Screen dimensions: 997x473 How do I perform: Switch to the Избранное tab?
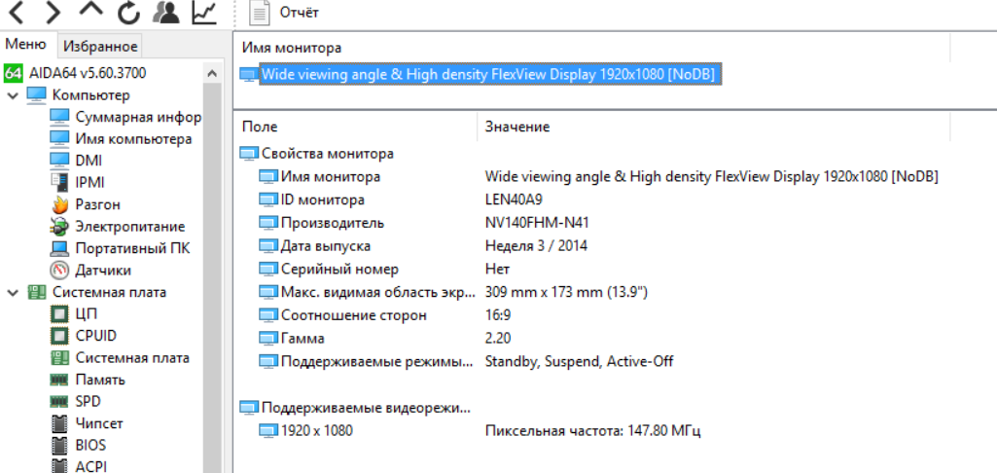[x=100, y=47]
